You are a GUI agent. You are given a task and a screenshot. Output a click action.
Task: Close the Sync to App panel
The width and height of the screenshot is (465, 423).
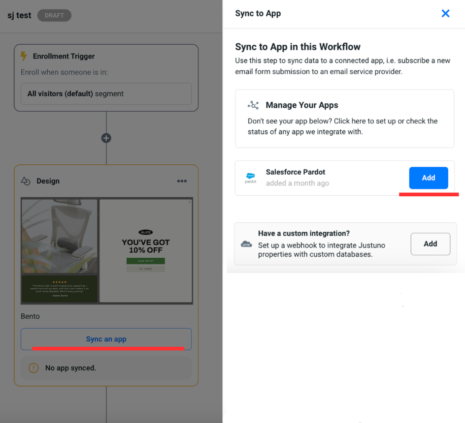445,13
